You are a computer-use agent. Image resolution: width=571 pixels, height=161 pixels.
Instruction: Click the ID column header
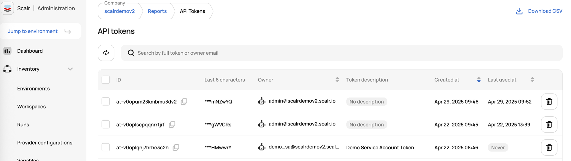(118, 80)
